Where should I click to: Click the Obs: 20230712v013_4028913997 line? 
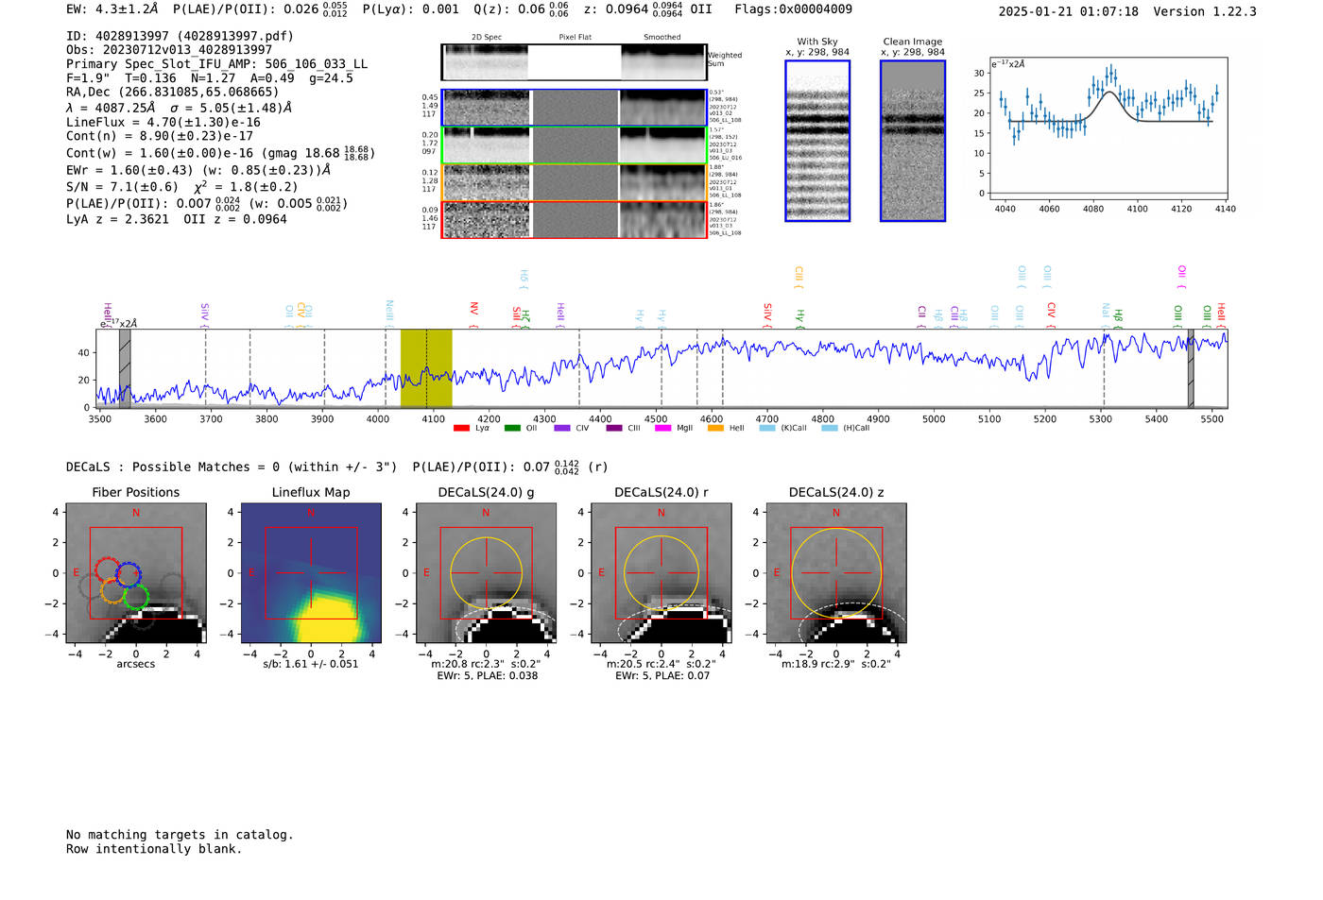click(169, 50)
